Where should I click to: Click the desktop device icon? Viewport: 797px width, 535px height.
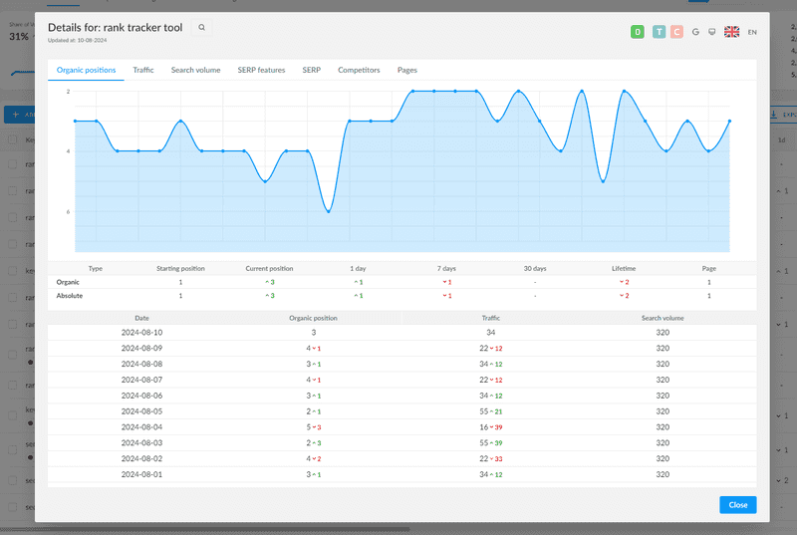712,32
